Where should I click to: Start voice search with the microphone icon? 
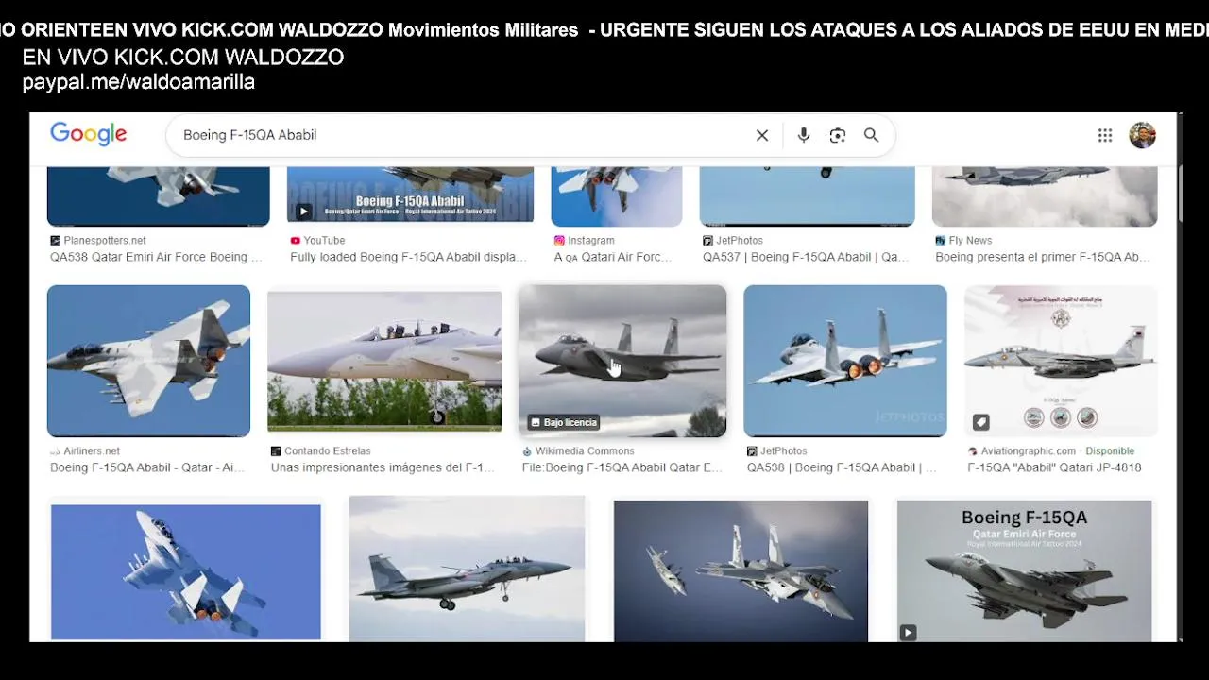(x=804, y=135)
